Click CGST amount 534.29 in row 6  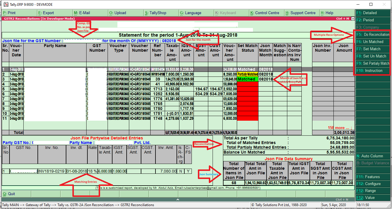[x=216, y=94]
